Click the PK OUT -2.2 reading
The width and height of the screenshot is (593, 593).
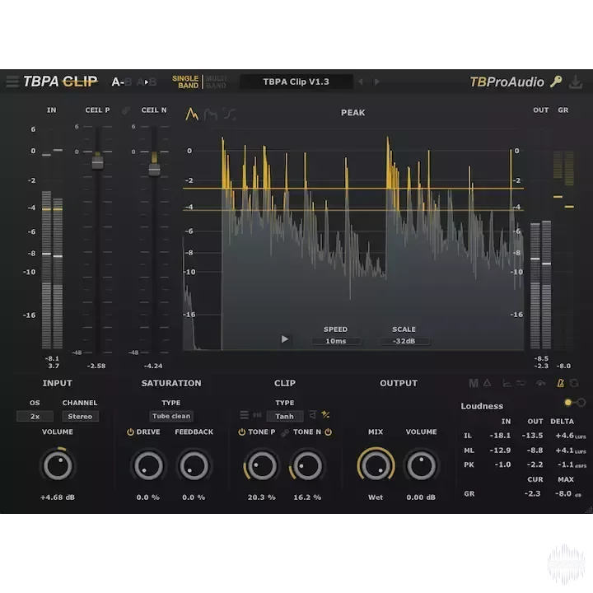point(535,465)
